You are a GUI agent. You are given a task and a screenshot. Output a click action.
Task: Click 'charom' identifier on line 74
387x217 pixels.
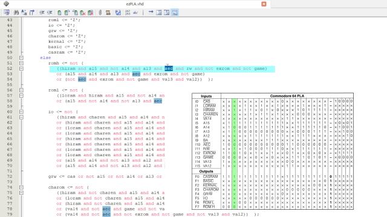point(56,187)
